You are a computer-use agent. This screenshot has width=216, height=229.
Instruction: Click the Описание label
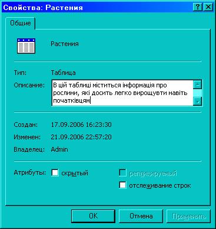coord(29,85)
